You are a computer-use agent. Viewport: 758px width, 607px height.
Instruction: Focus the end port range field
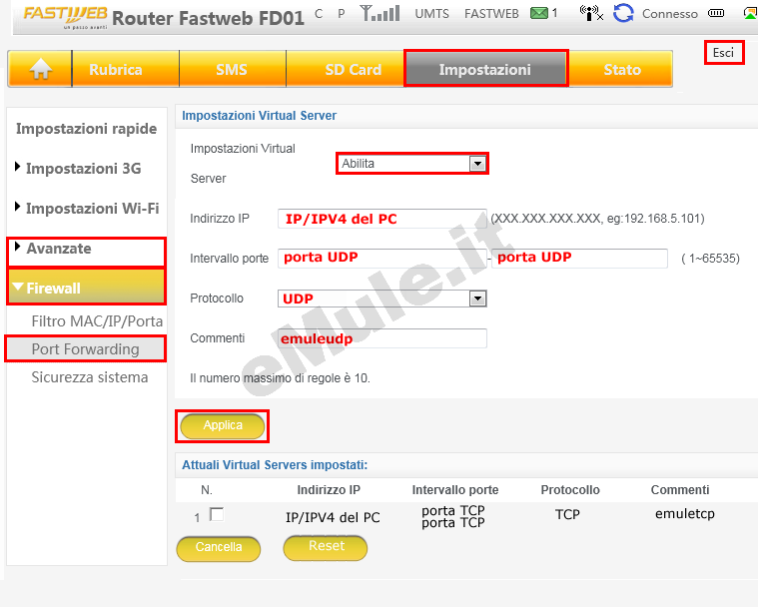click(579, 258)
